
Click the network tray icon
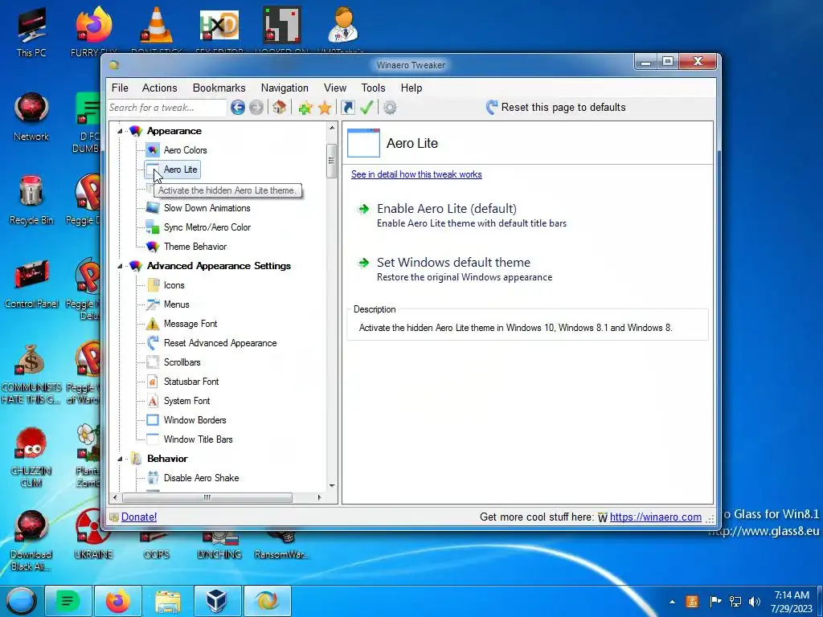[x=735, y=602]
